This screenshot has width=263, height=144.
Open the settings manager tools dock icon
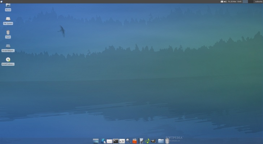tap(122, 141)
